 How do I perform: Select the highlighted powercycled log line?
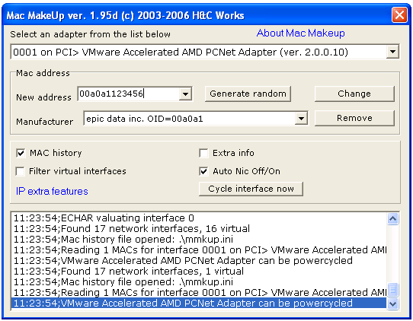pyautogui.click(x=199, y=303)
